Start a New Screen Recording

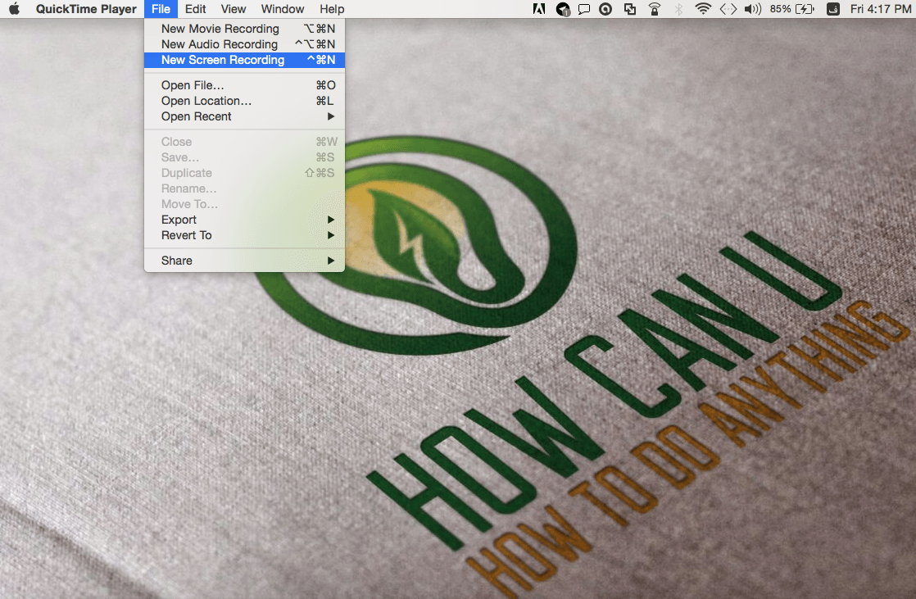[244, 60]
